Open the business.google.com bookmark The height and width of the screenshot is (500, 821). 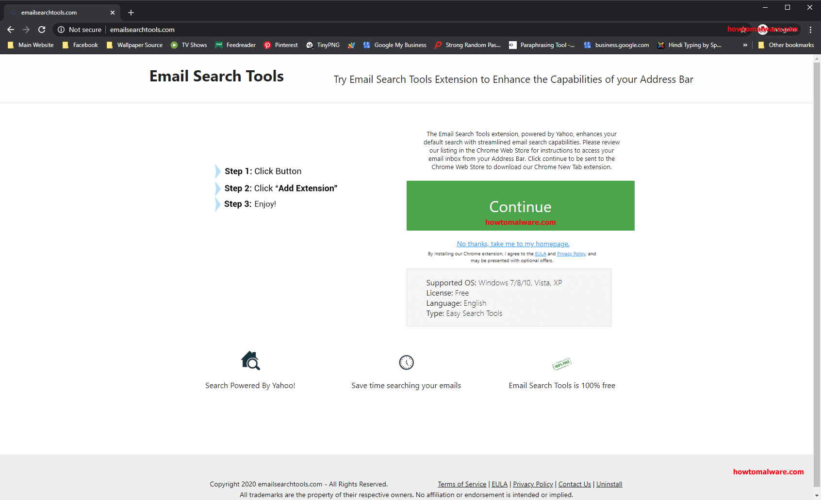pyautogui.click(x=617, y=45)
